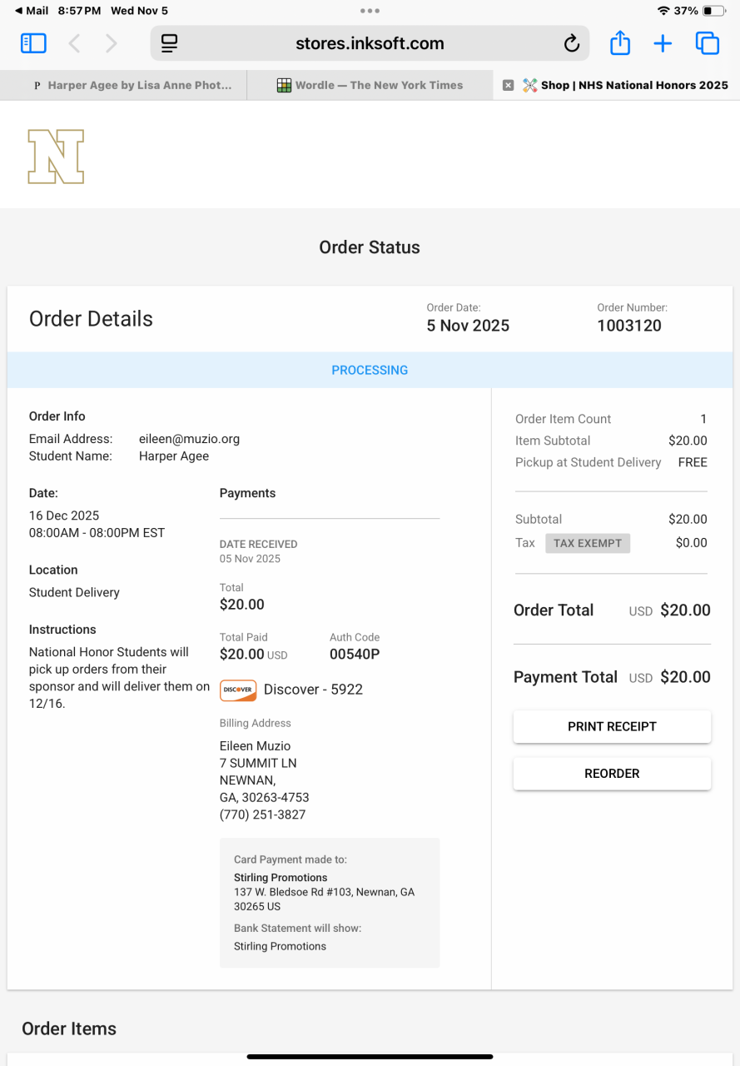This screenshot has height=1066, width=740.
Task: Tap the Discover card logo
Action: 238,690
